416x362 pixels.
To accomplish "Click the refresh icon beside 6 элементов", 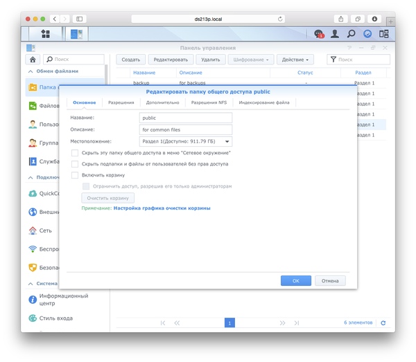I will pos(383,323).
